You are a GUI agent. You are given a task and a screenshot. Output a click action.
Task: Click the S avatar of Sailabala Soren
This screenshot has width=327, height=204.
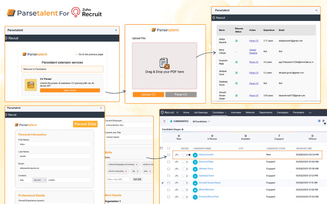click(195, 176)
